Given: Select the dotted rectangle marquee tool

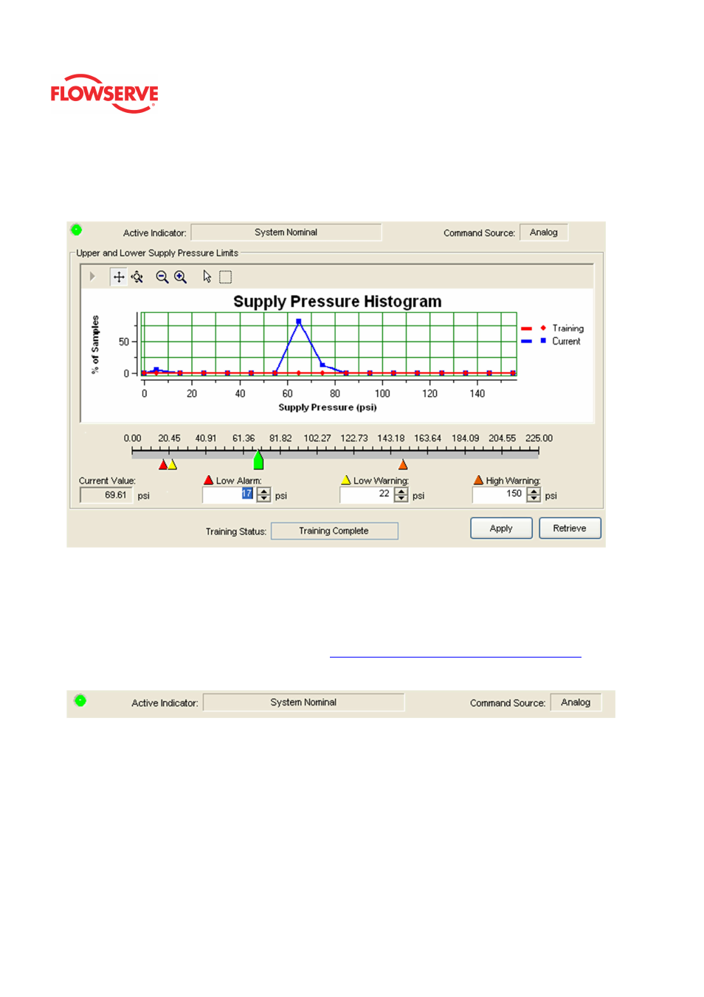Looking at the screenshot, I should coord(225,277).
